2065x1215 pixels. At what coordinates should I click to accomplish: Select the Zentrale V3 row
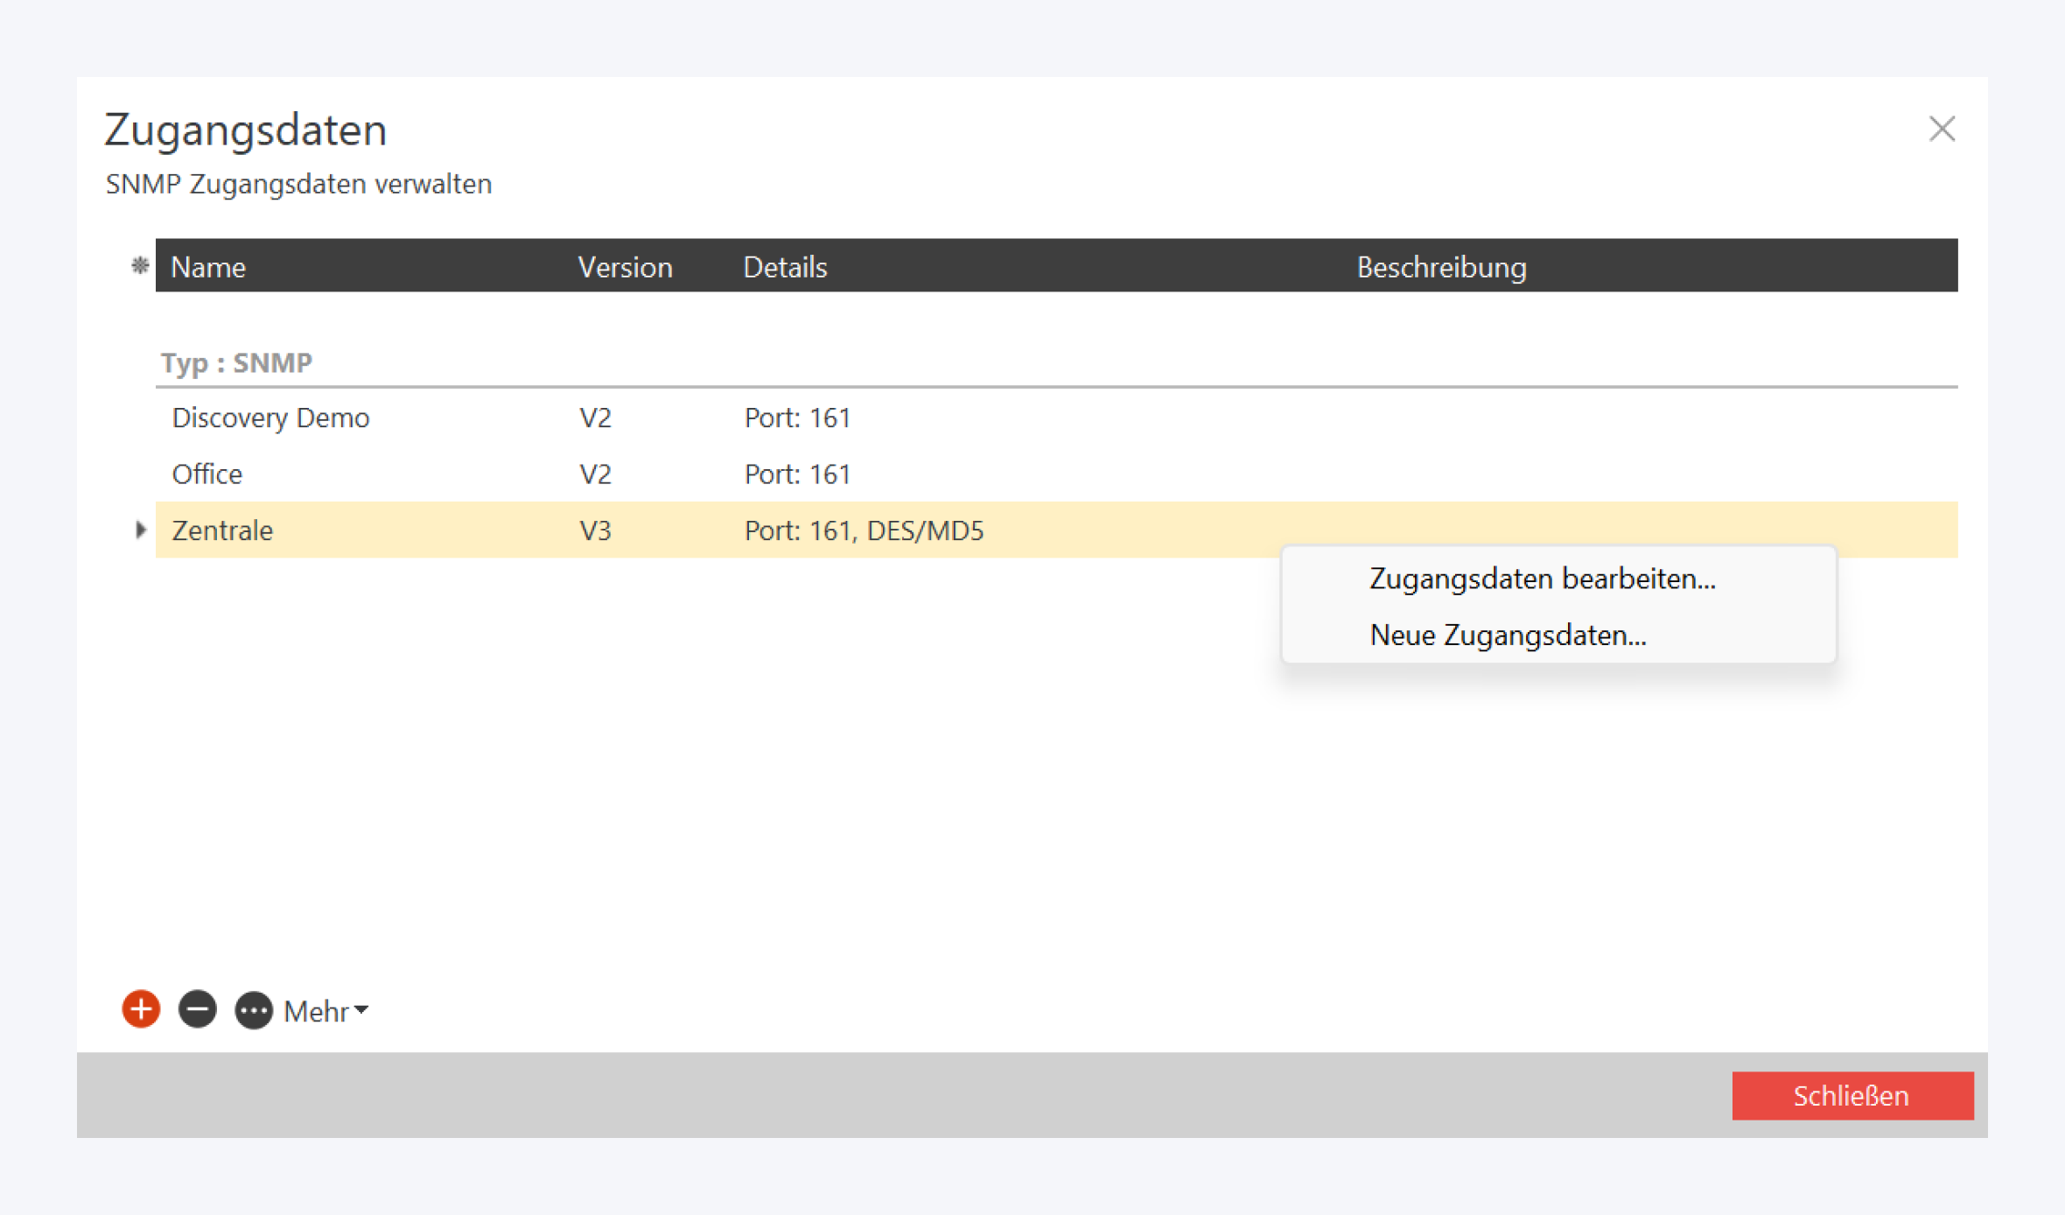coord(223,530)
